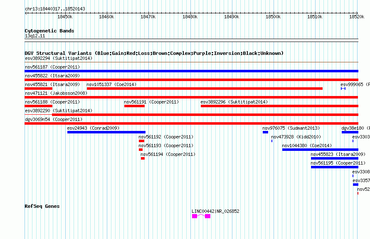Open the nsv455822 (Itsara2009) variant label
This screenshot has width=370, height=239.
(x=52, y=76)
